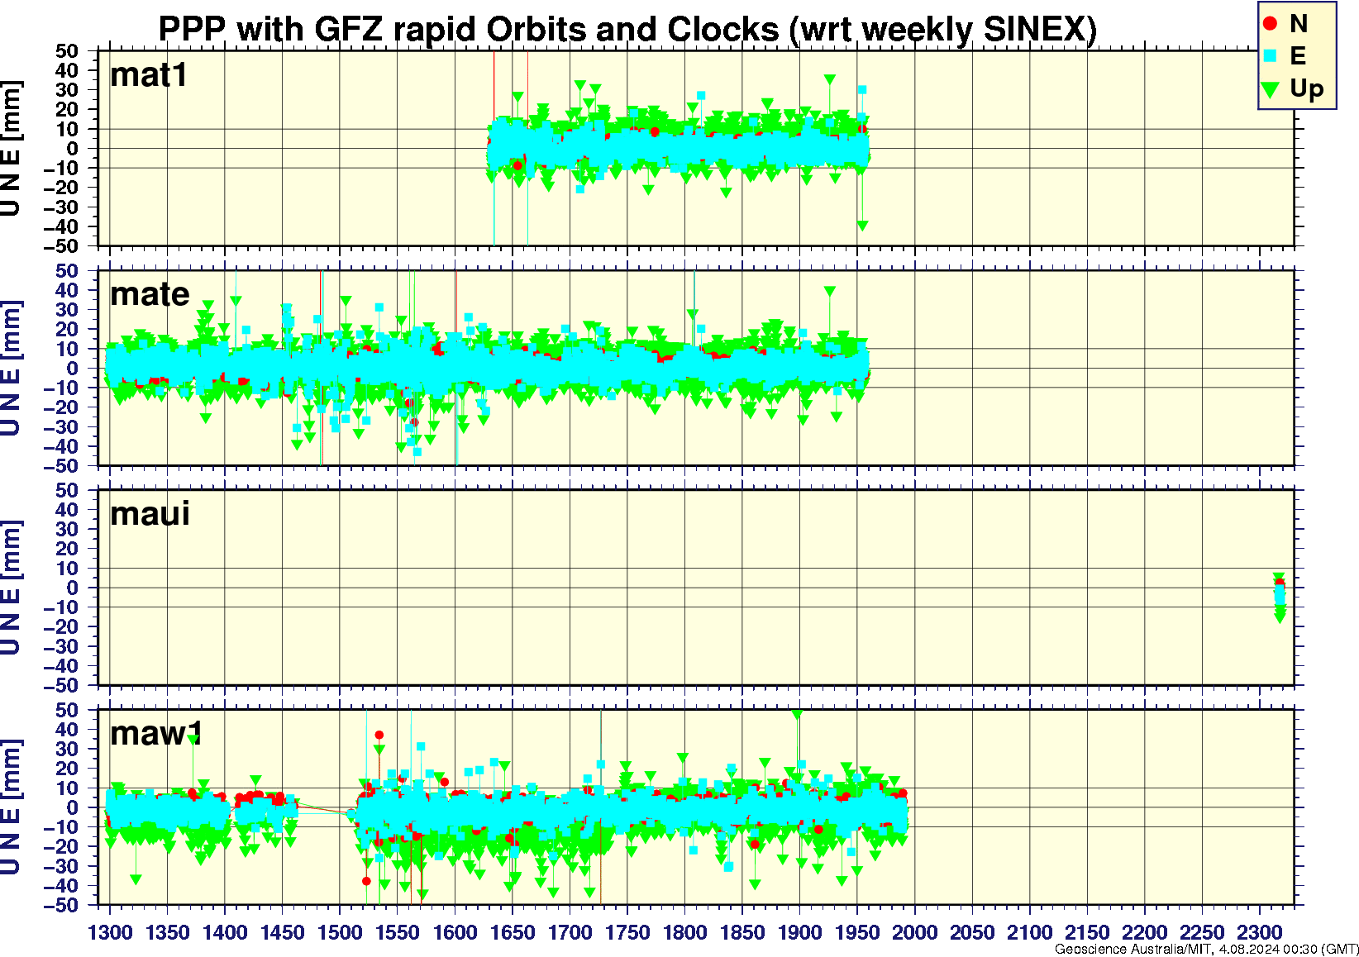
Task: Click the mate panel 'U N E [mm]' axis label
Action: pyautogui.click(x=11, y=369)
